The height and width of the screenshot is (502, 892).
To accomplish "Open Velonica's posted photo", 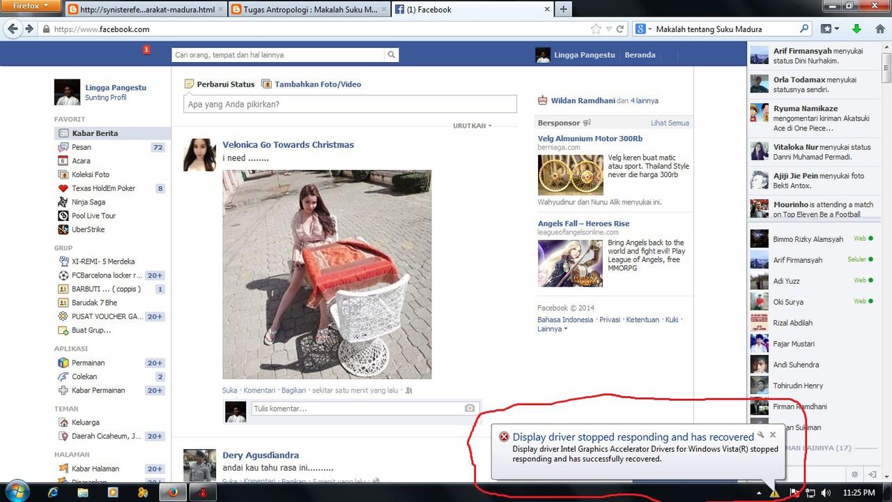I will [327, 274].
